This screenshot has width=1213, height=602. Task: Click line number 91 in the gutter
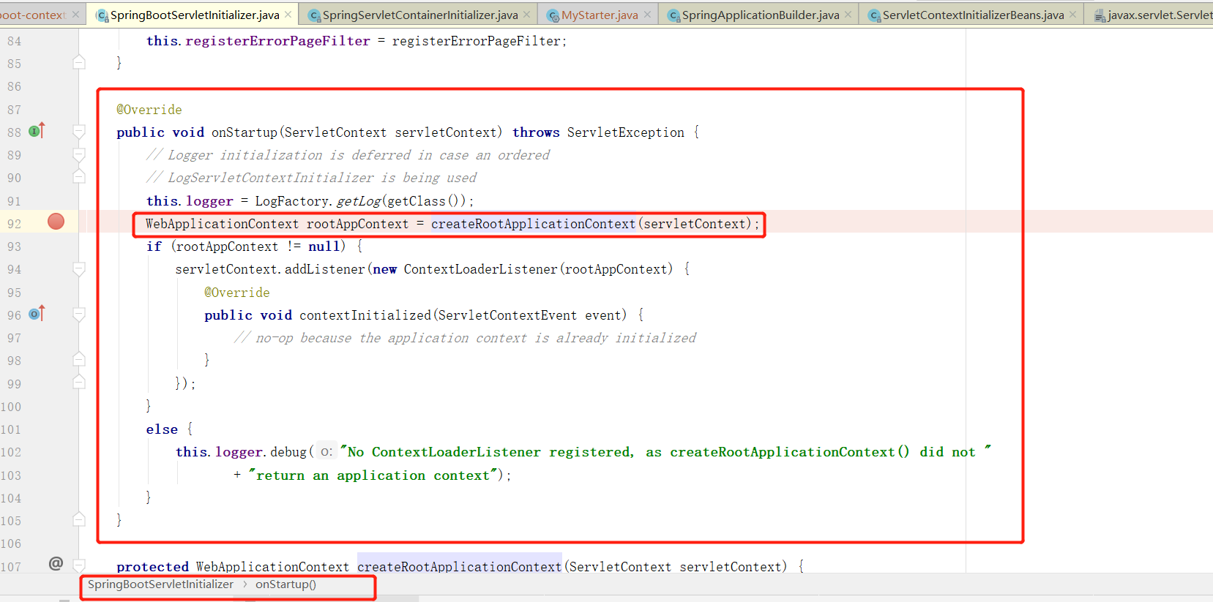(x=15, y=201)
